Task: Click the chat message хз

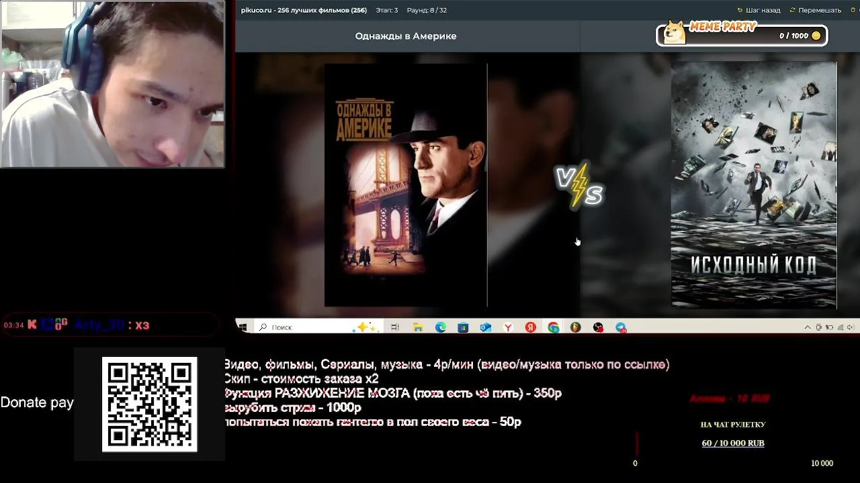Action: click(x=142, y=325)
